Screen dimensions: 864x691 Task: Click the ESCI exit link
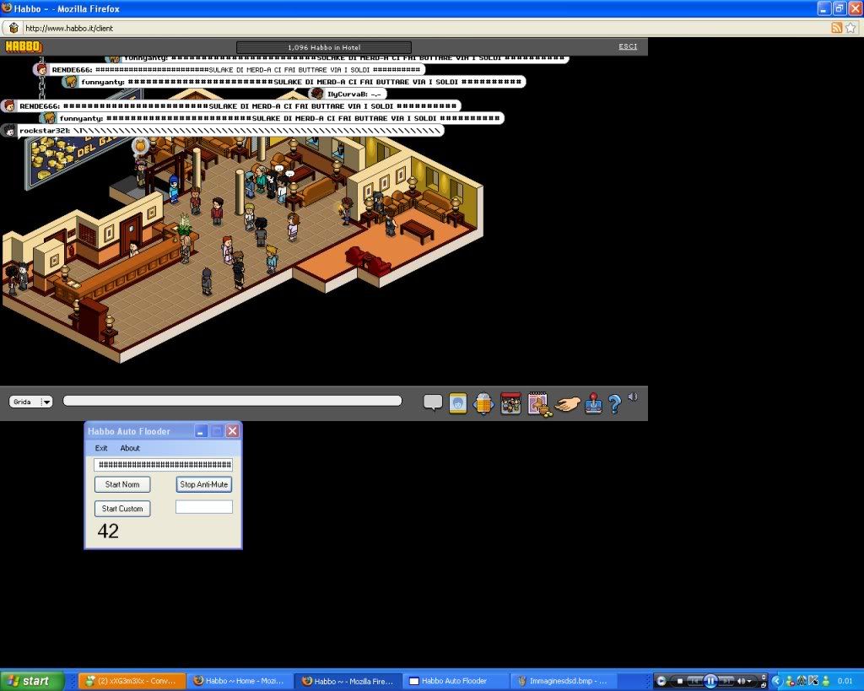tap(628, 46)
